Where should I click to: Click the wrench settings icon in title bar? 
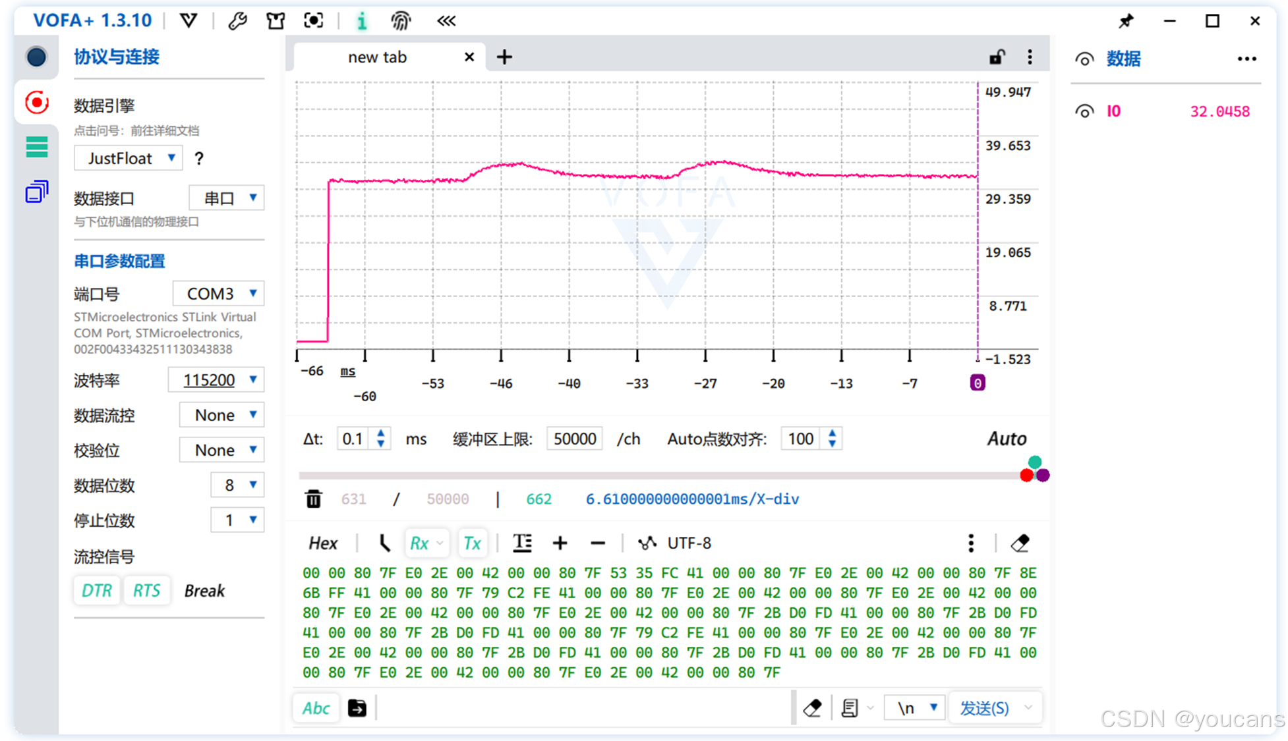[x=237, y=21]
